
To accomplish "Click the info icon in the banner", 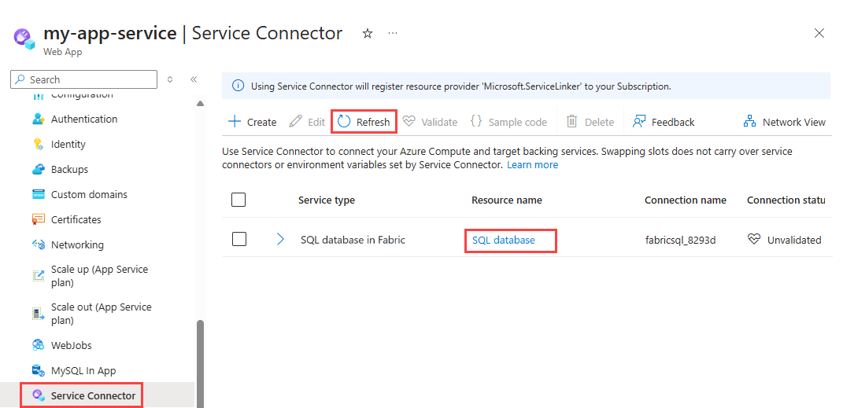I will click(x=237, y=86).
